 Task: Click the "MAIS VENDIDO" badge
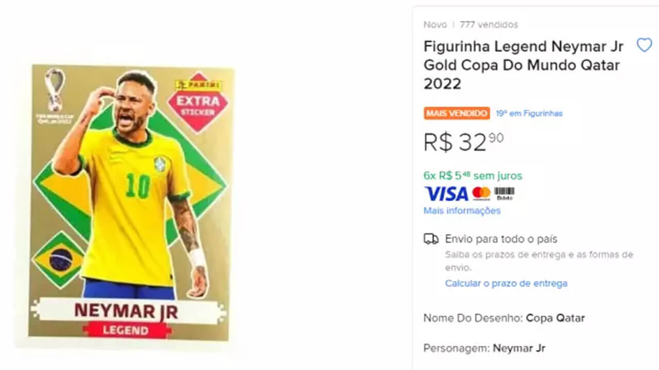point(457,113)
